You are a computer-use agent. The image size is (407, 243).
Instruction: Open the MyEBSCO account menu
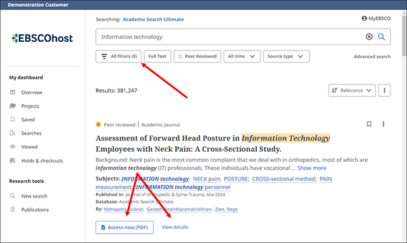pos(376,18)
